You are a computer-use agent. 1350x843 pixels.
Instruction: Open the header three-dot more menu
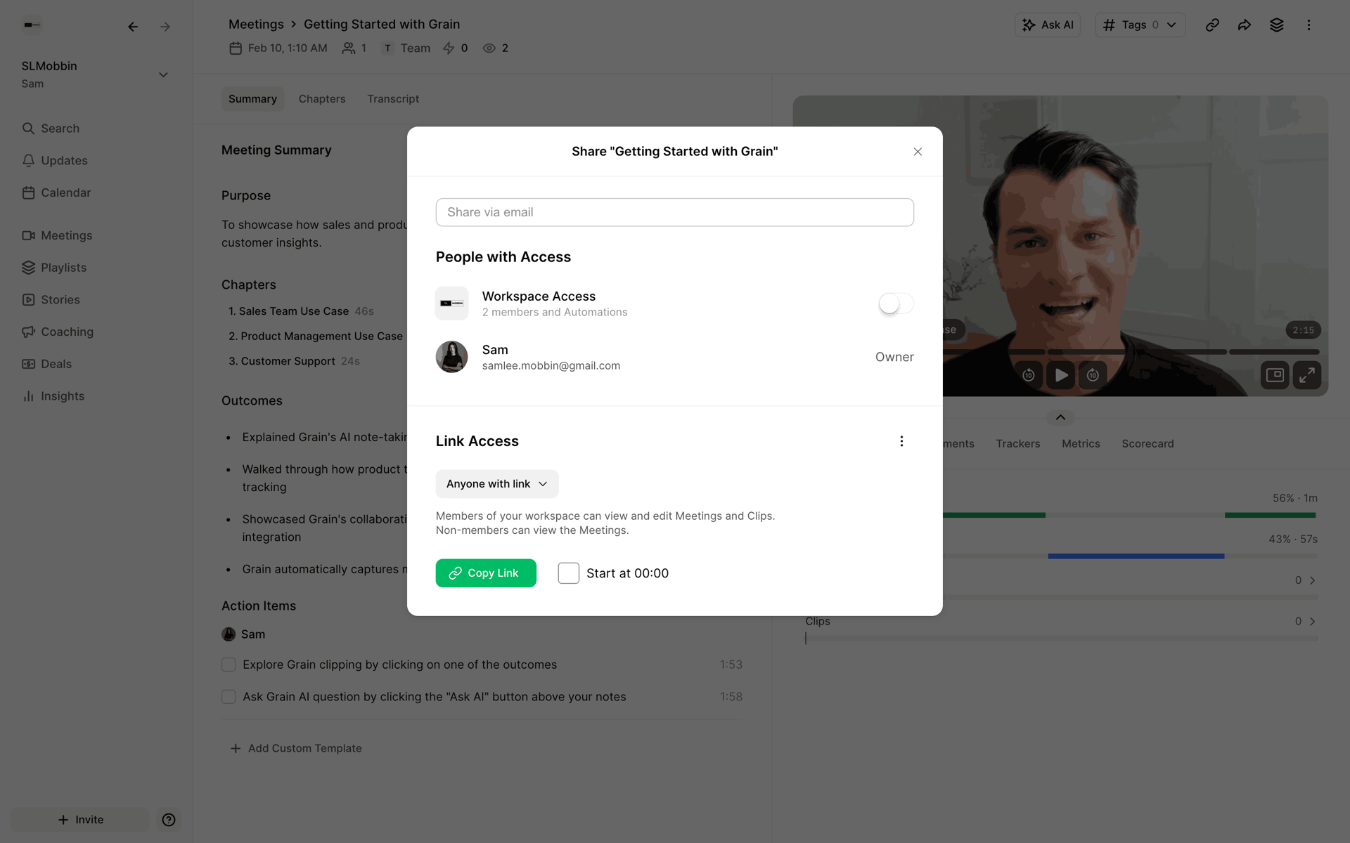coord(1309,25)
